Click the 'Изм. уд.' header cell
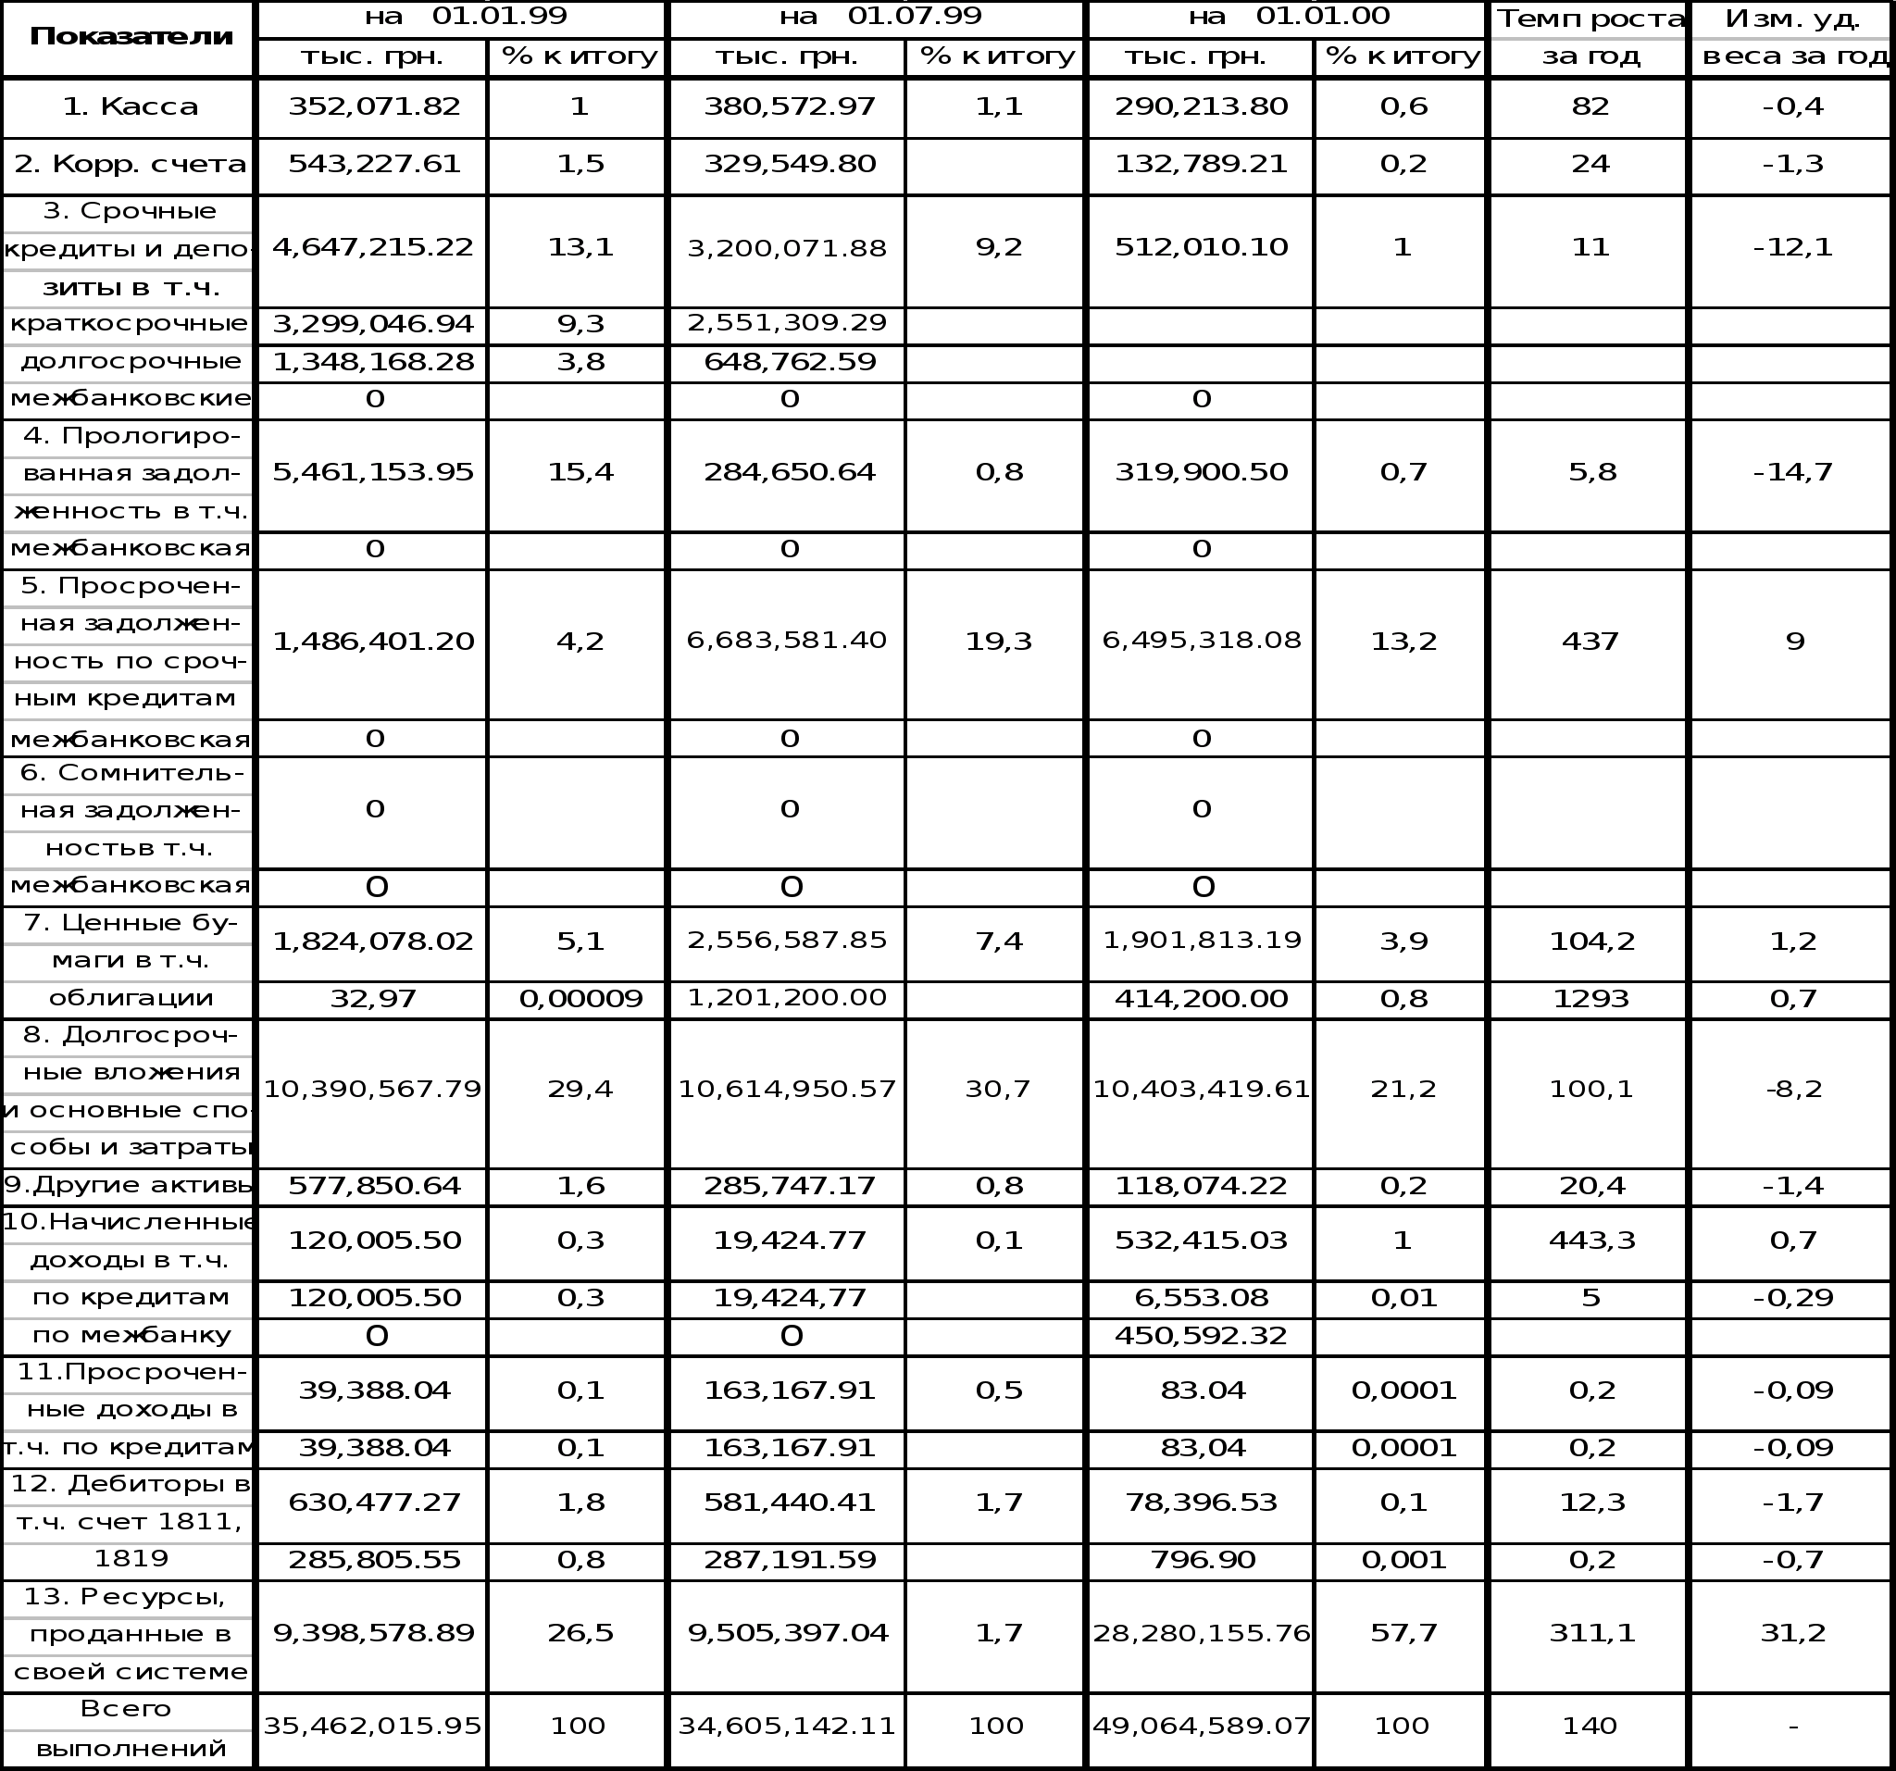This screenshot has width=1896, height=1771. coord(1793,19)
